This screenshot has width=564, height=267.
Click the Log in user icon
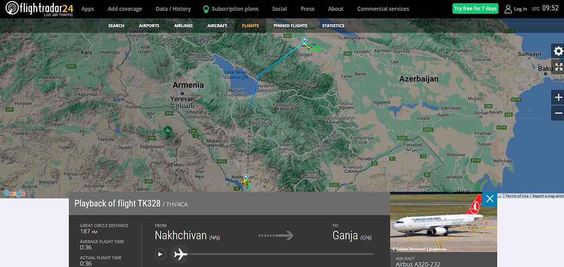[x=508, y=9]
